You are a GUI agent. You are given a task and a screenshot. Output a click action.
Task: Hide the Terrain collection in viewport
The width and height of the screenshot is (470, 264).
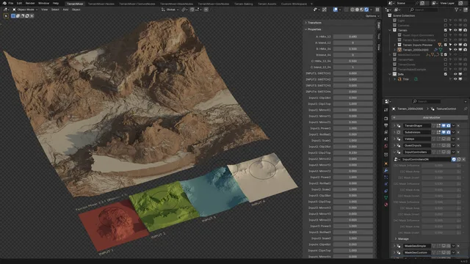pyautogui.click(x=455, y=30)
